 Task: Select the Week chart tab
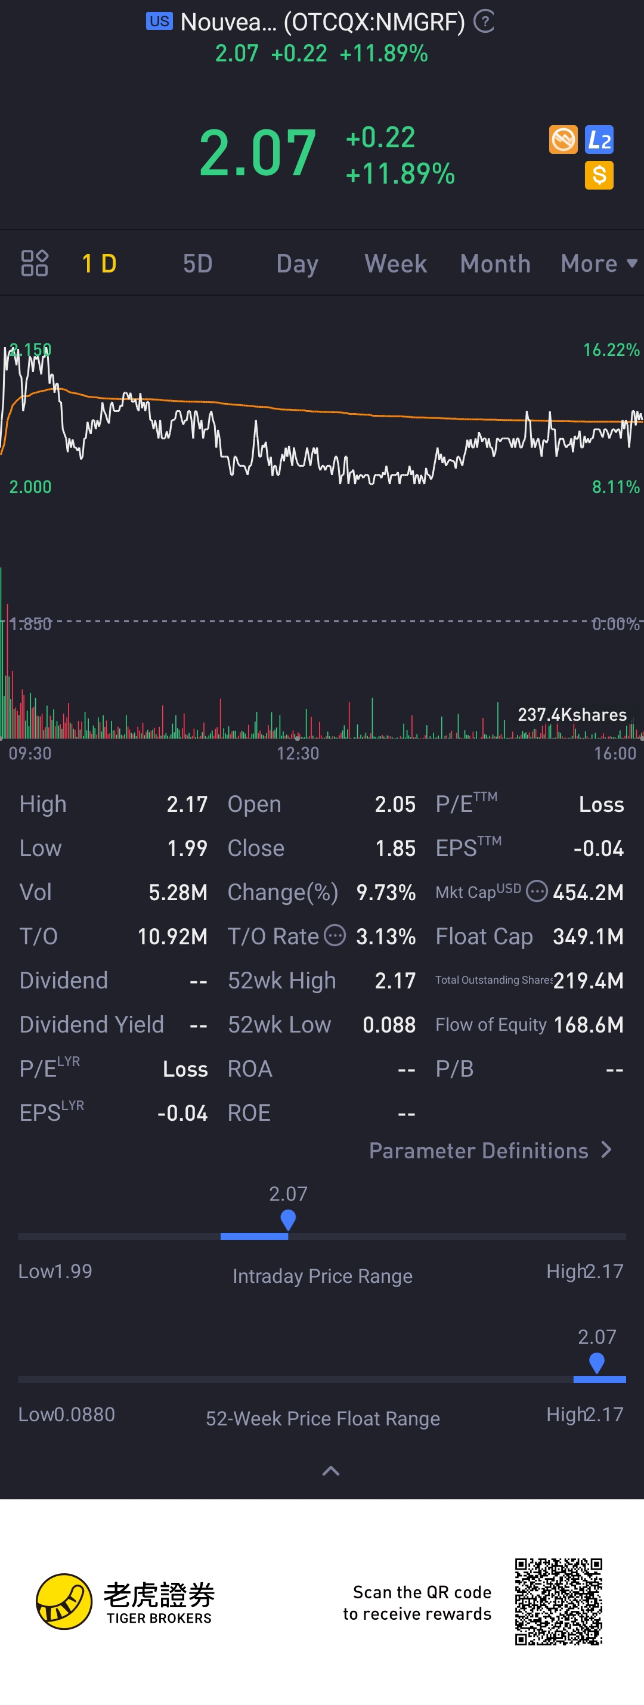tap(395, 263)
